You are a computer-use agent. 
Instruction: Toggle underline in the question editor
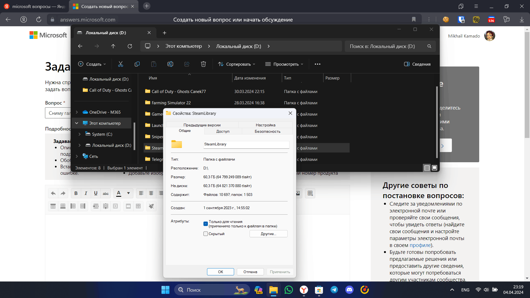click(96, 193)
